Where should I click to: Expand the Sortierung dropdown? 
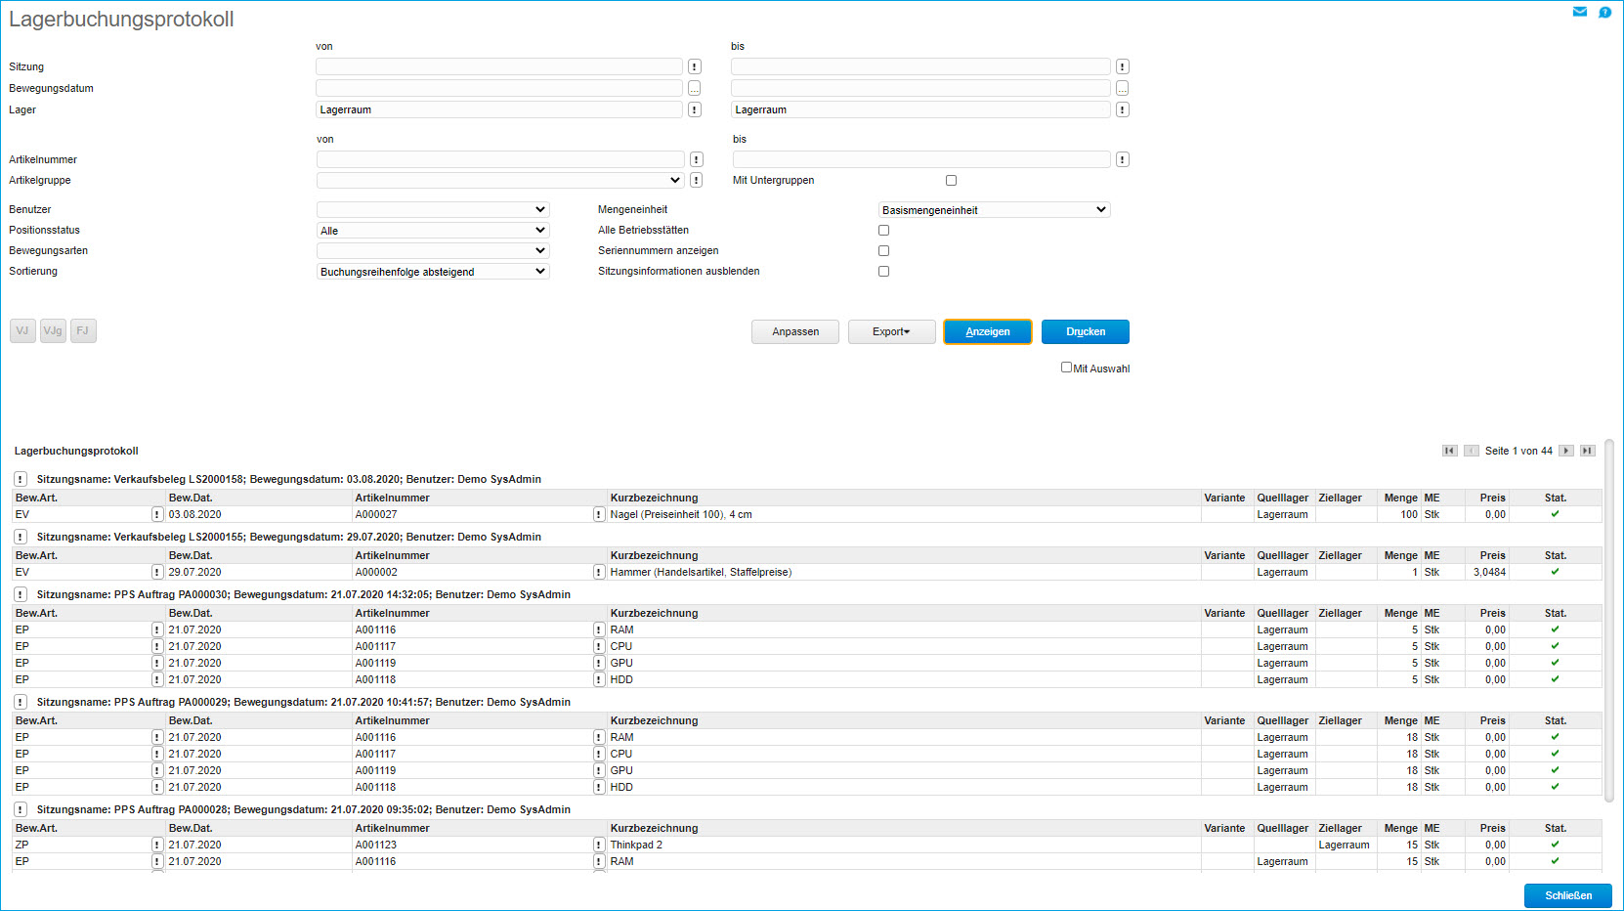point(433,272)
